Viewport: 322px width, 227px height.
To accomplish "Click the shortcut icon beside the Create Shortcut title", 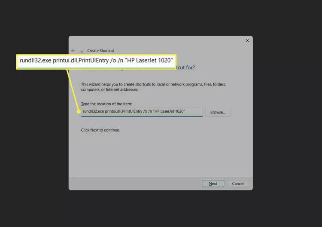I will click(x=82, y=52).
